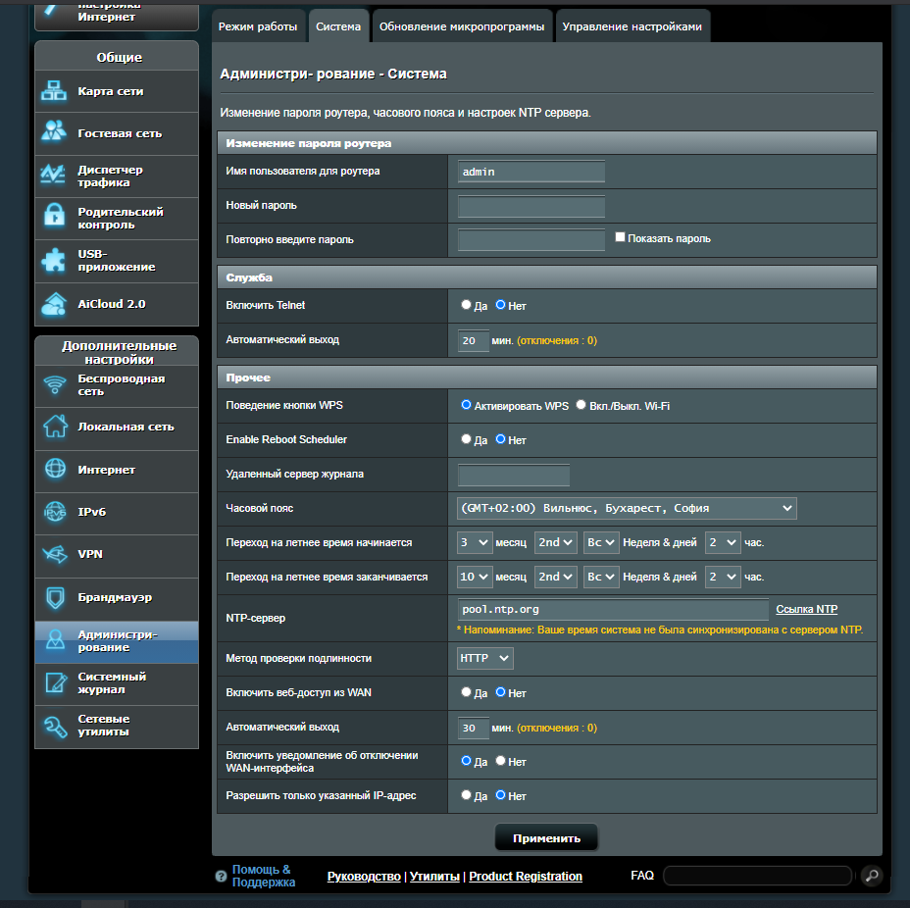Image resolution: width=910 pixels, height=908 pixels.
Task: Open the VPN sidebar icon
Action: [x=53, y=554]
